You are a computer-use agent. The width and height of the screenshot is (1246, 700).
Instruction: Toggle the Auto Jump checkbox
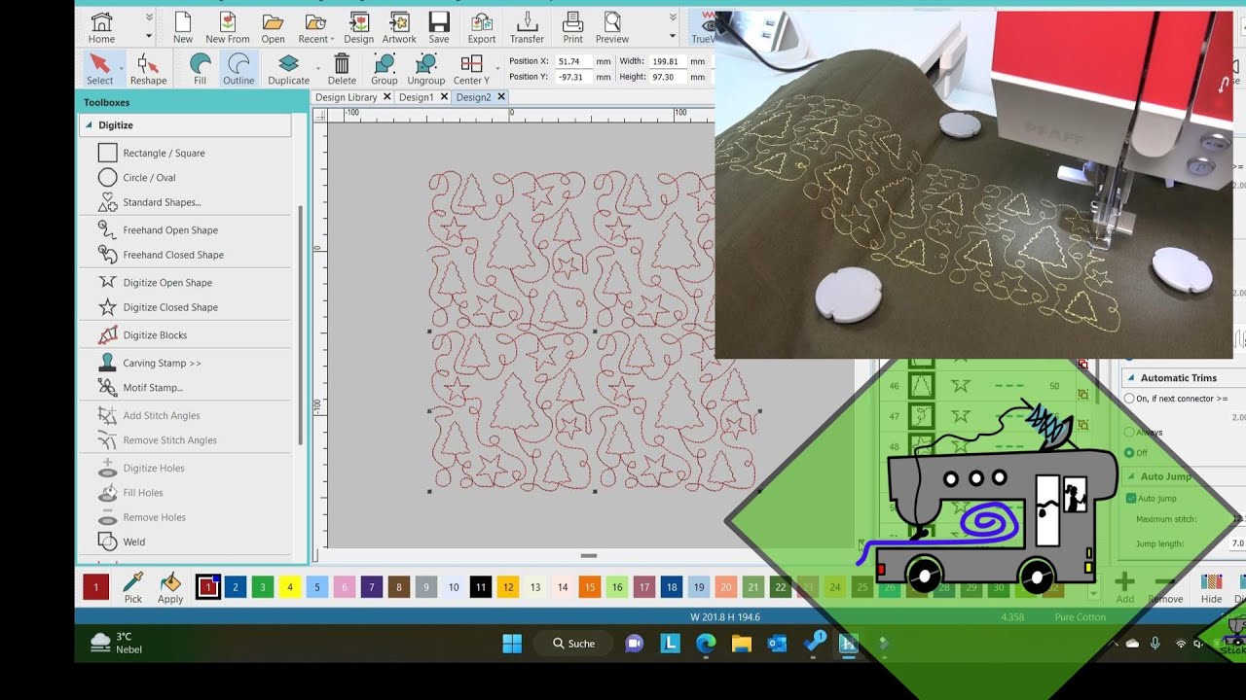pyautogui.click(x=1130, y=498)
